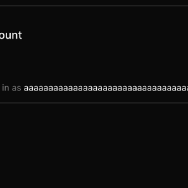Click the word "in" before the username
Viewport: 188px width, 188px height.
click(6, 88)
